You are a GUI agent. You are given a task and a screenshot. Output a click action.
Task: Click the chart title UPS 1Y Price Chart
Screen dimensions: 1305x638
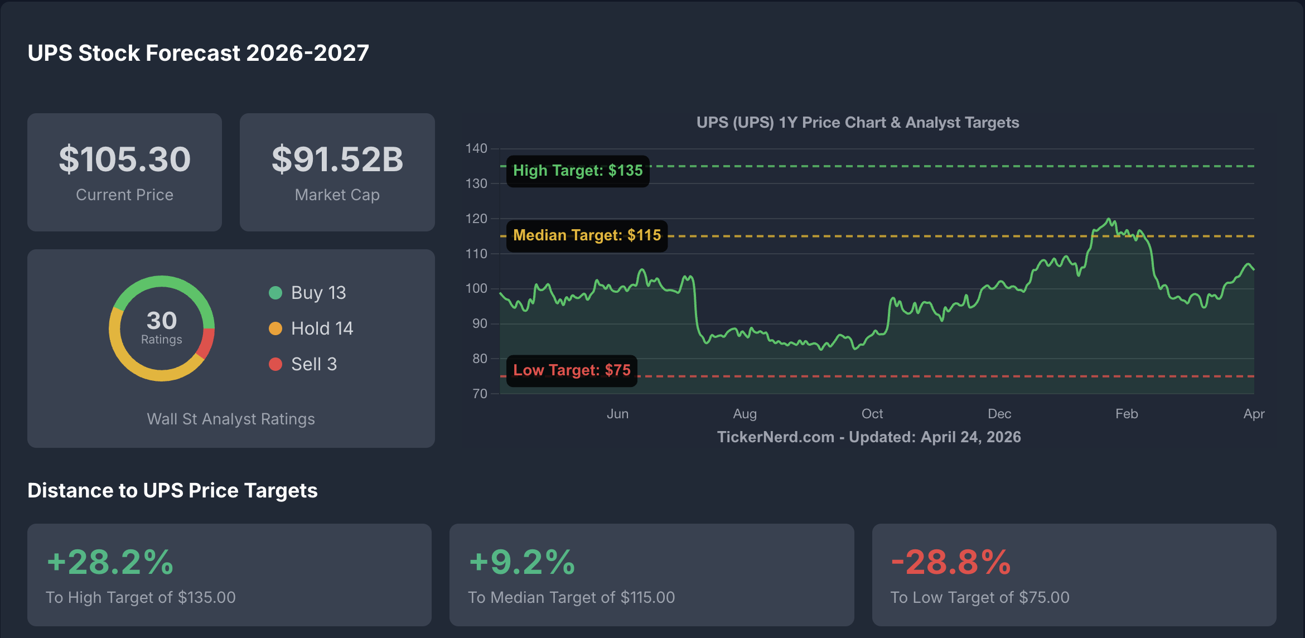858,123
